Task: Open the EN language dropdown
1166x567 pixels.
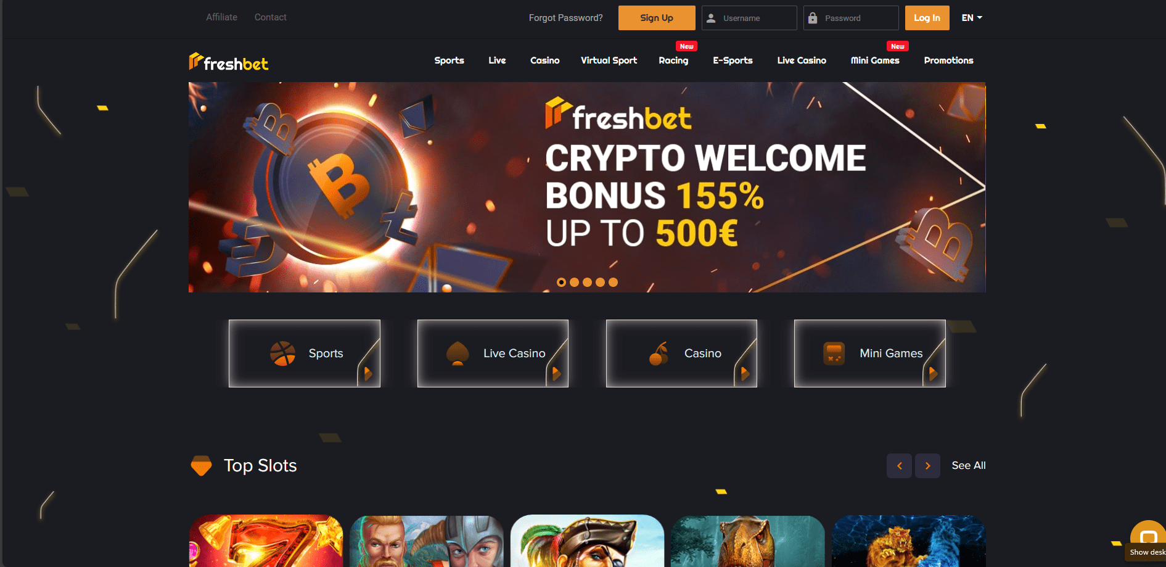Action: click(972, 18)
